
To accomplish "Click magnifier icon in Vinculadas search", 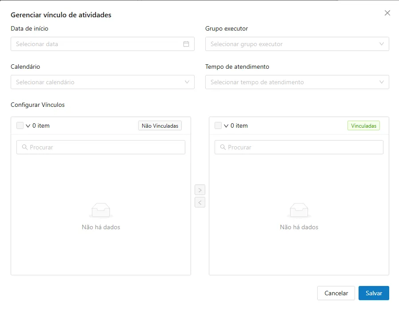I will click(x=223, y=147).
